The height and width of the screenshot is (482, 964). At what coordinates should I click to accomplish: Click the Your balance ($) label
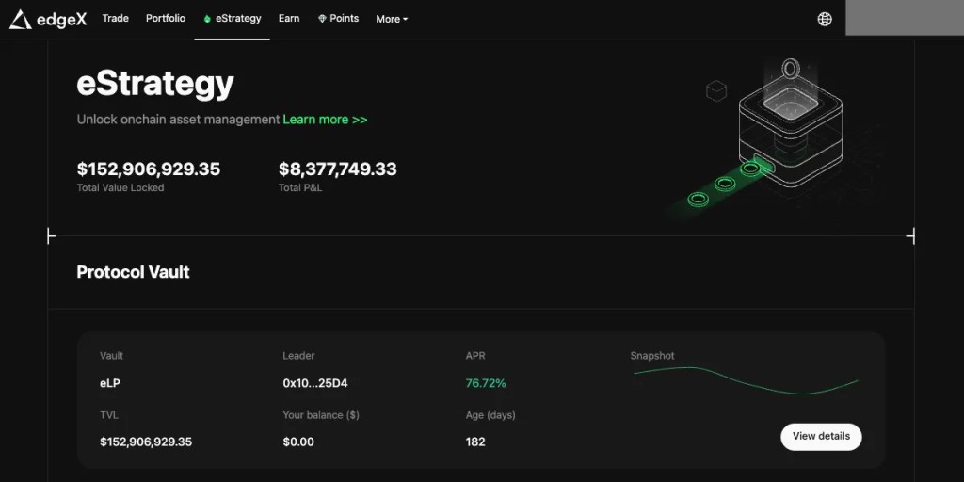point(321,415)
